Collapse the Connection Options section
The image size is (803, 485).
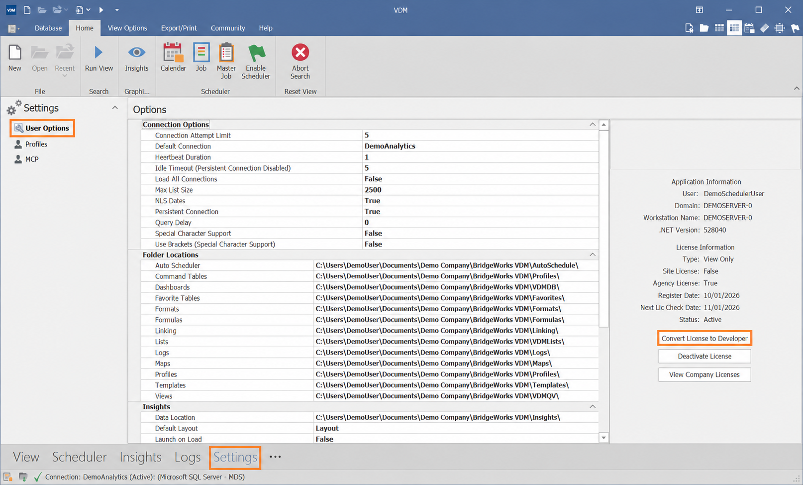(593, 124)
